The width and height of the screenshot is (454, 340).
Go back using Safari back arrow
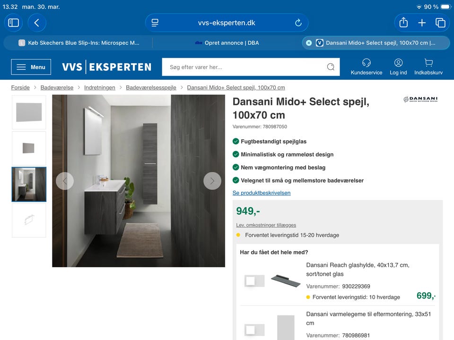tap(37, 23)
